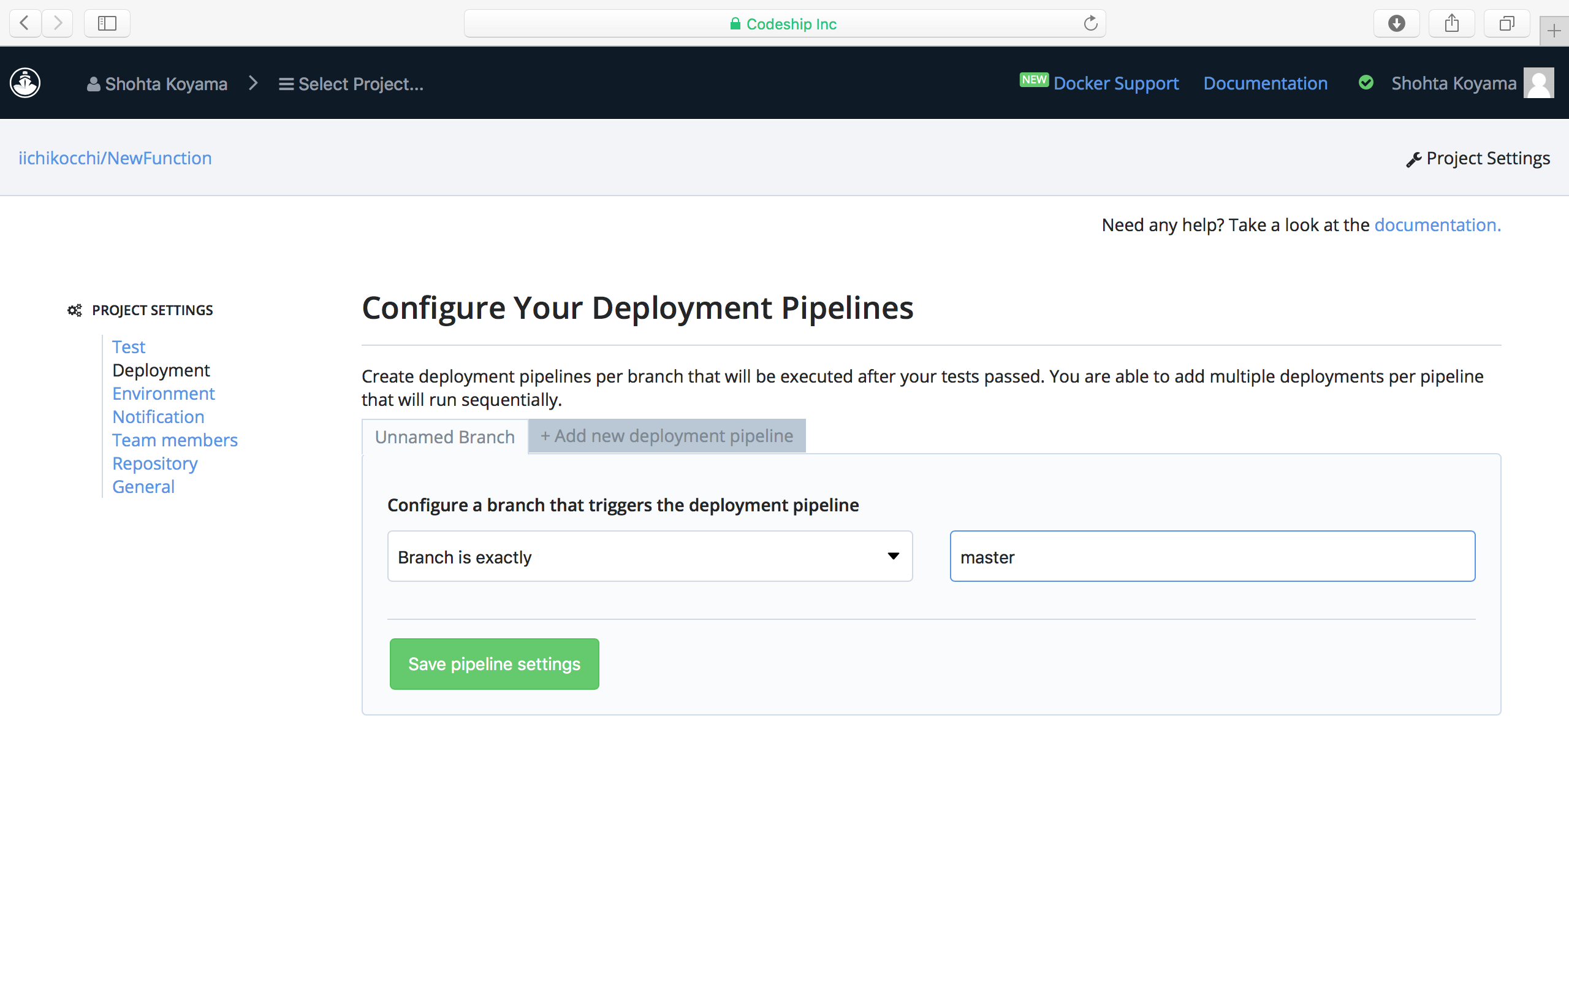Reload the page via the refresh icon
Screen dimensions: 1569x981
(x=1090, y=23)
